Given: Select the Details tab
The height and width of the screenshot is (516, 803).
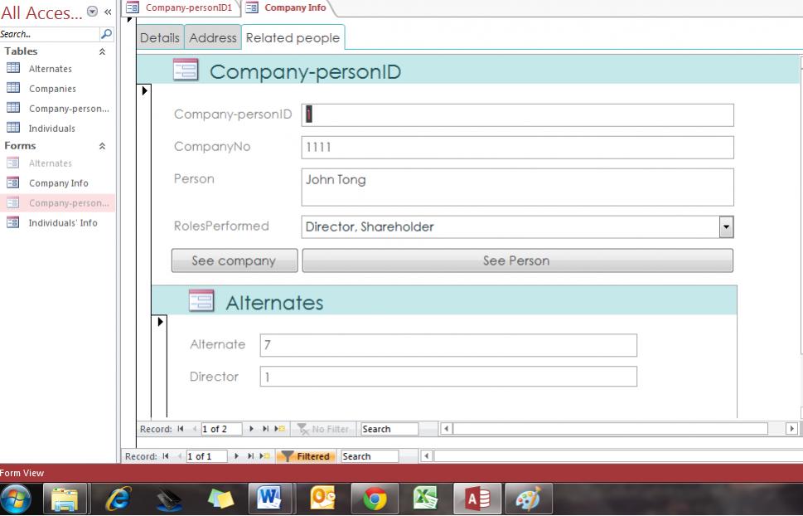Looking at the screenshot, I should click(x=160, y=37).
